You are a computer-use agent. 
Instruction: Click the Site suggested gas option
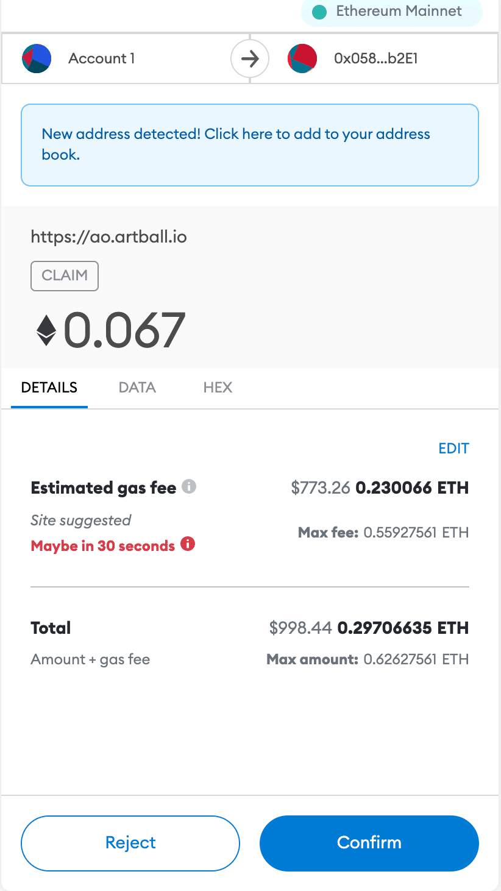tap(80, 520)
